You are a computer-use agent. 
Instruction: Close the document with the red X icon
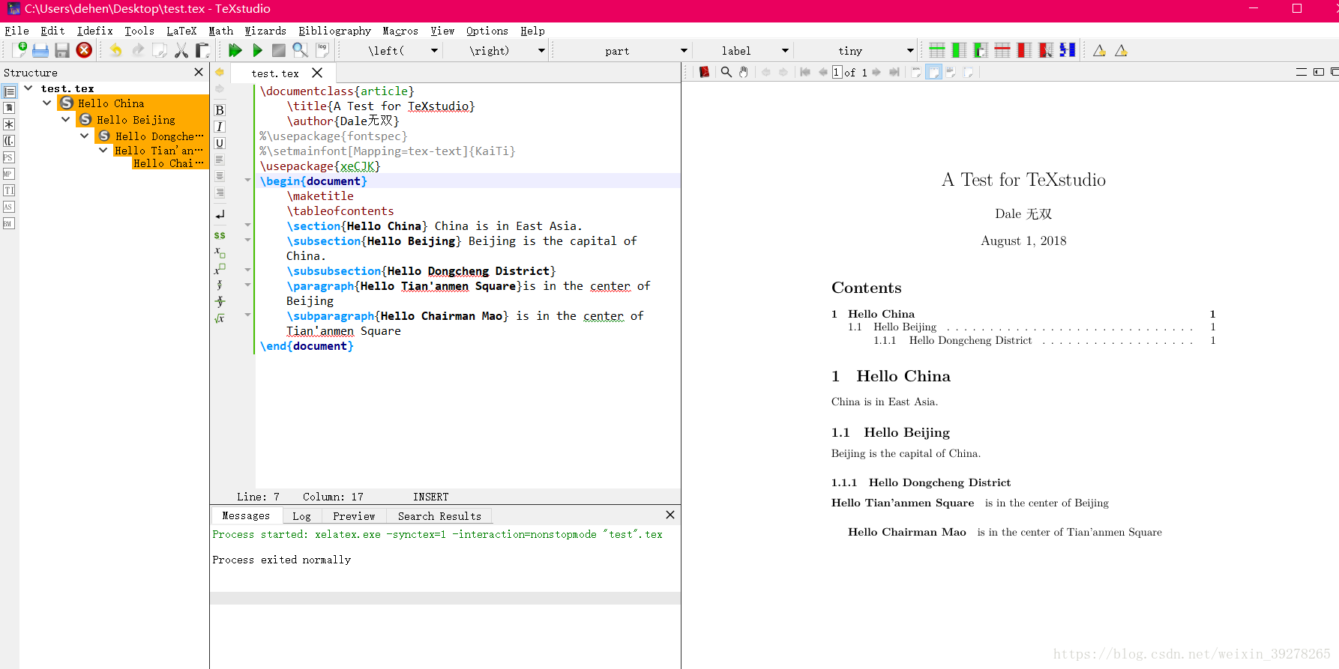tap(84, 50)
